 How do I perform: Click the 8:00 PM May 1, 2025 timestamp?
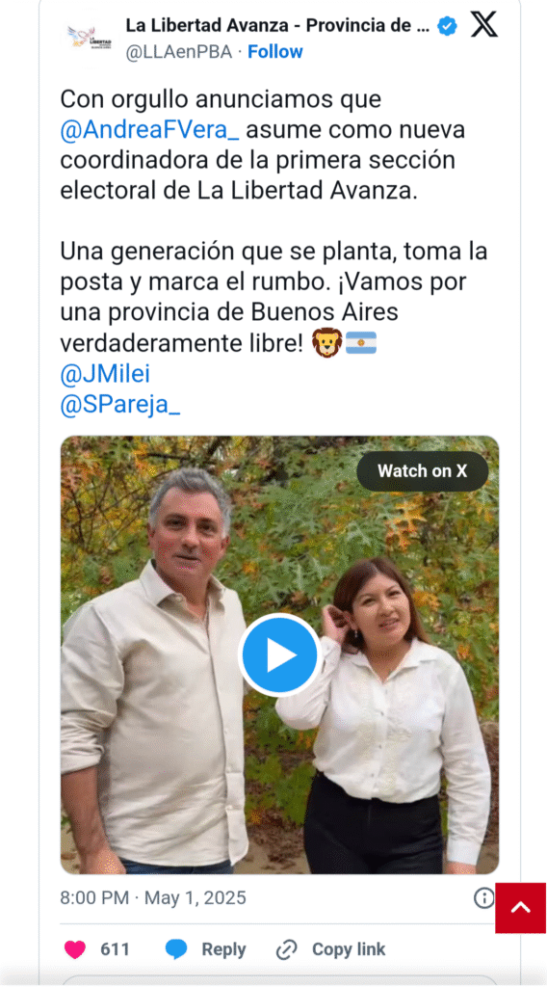coord(153,897)
